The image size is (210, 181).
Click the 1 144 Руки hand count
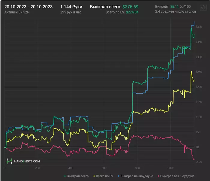click(71, 7)
